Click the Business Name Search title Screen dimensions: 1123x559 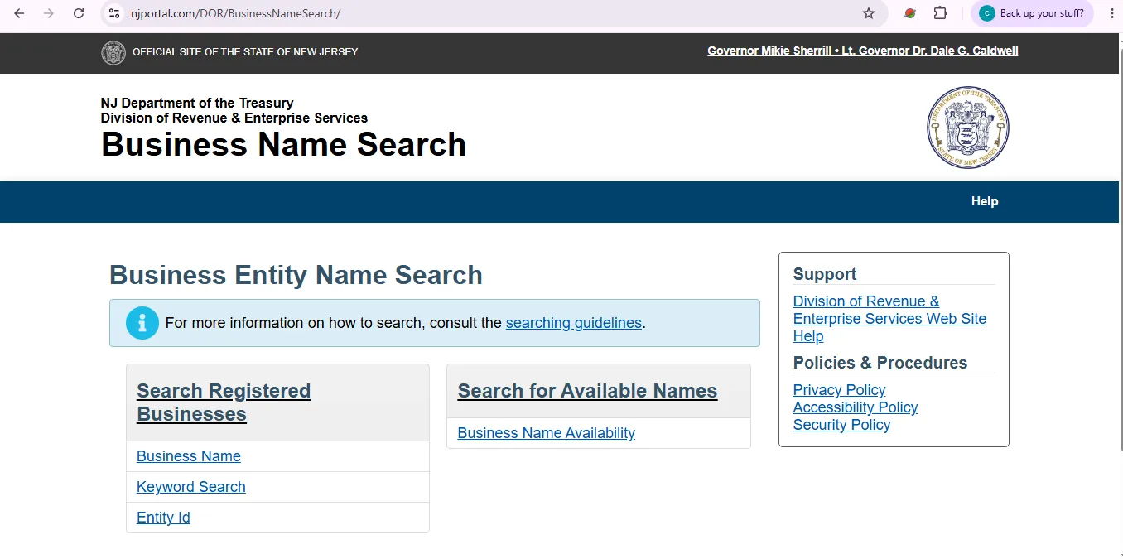[283, 145]
